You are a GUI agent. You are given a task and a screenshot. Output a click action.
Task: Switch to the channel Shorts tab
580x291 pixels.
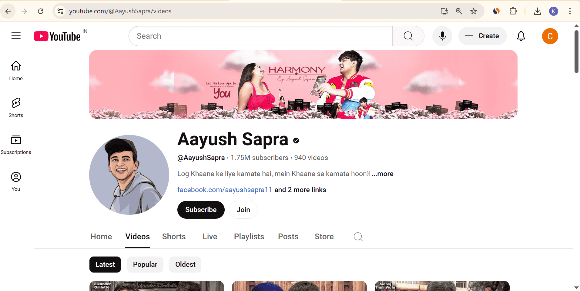pyautogui.click(x=174, y=237)
